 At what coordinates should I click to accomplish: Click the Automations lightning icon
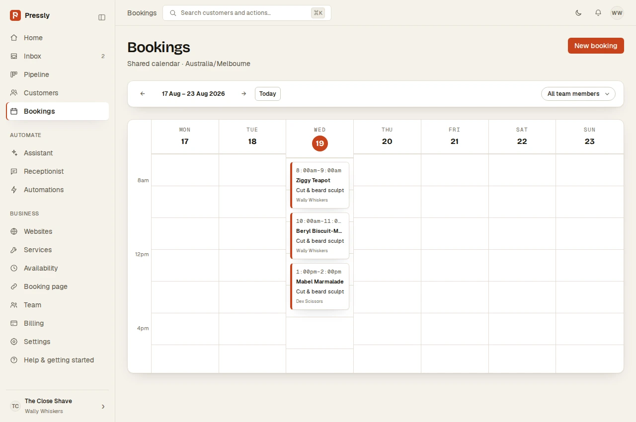point(14,190)
